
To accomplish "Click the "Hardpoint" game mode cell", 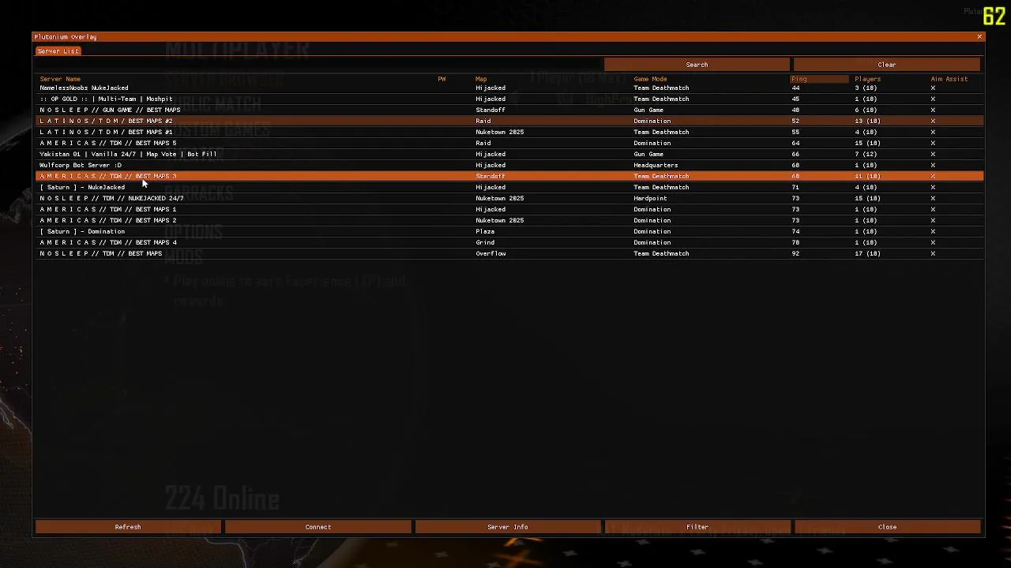I will tap(650, 198).
